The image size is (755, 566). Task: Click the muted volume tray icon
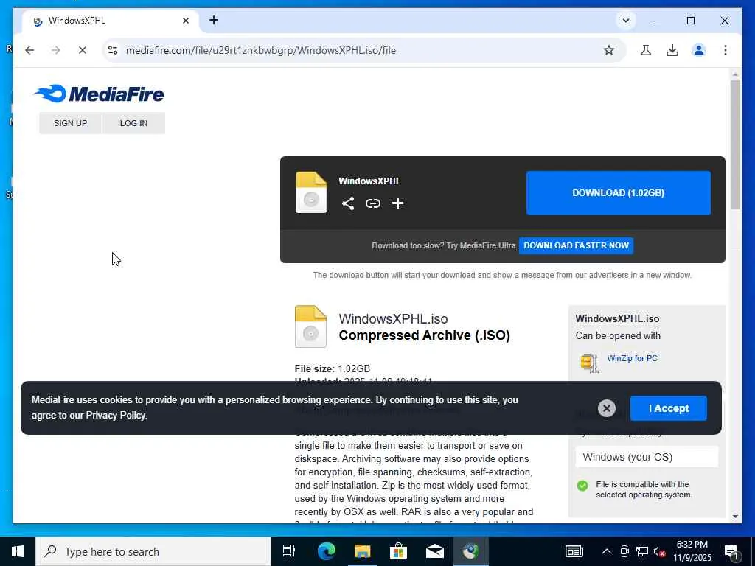click(x=660, y=551)
